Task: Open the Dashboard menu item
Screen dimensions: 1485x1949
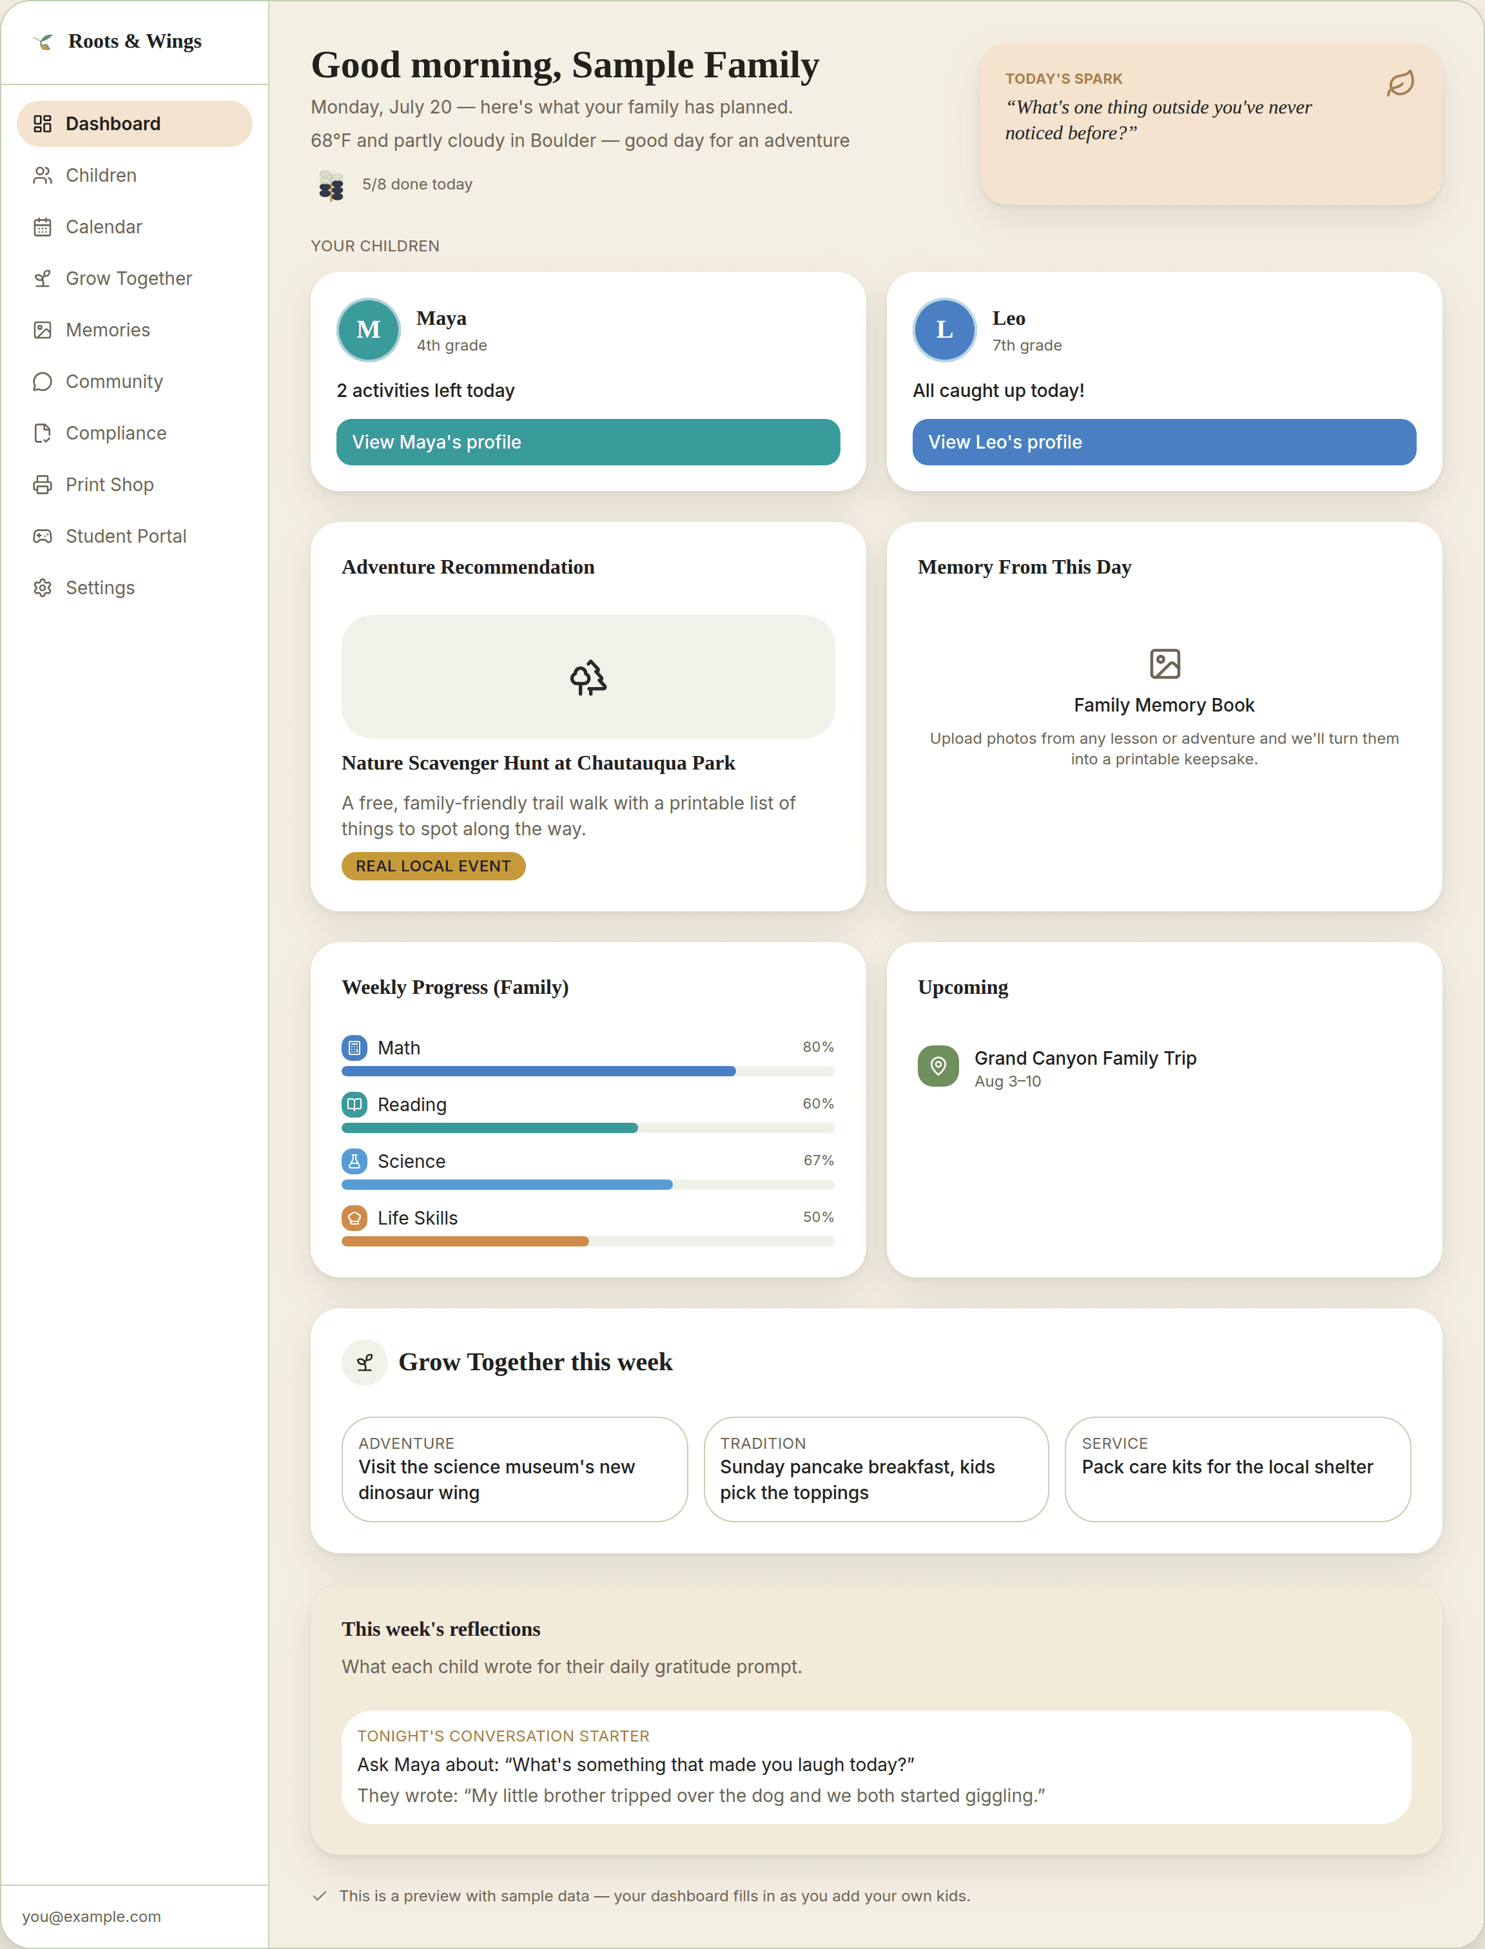Action: pos(134,124)
